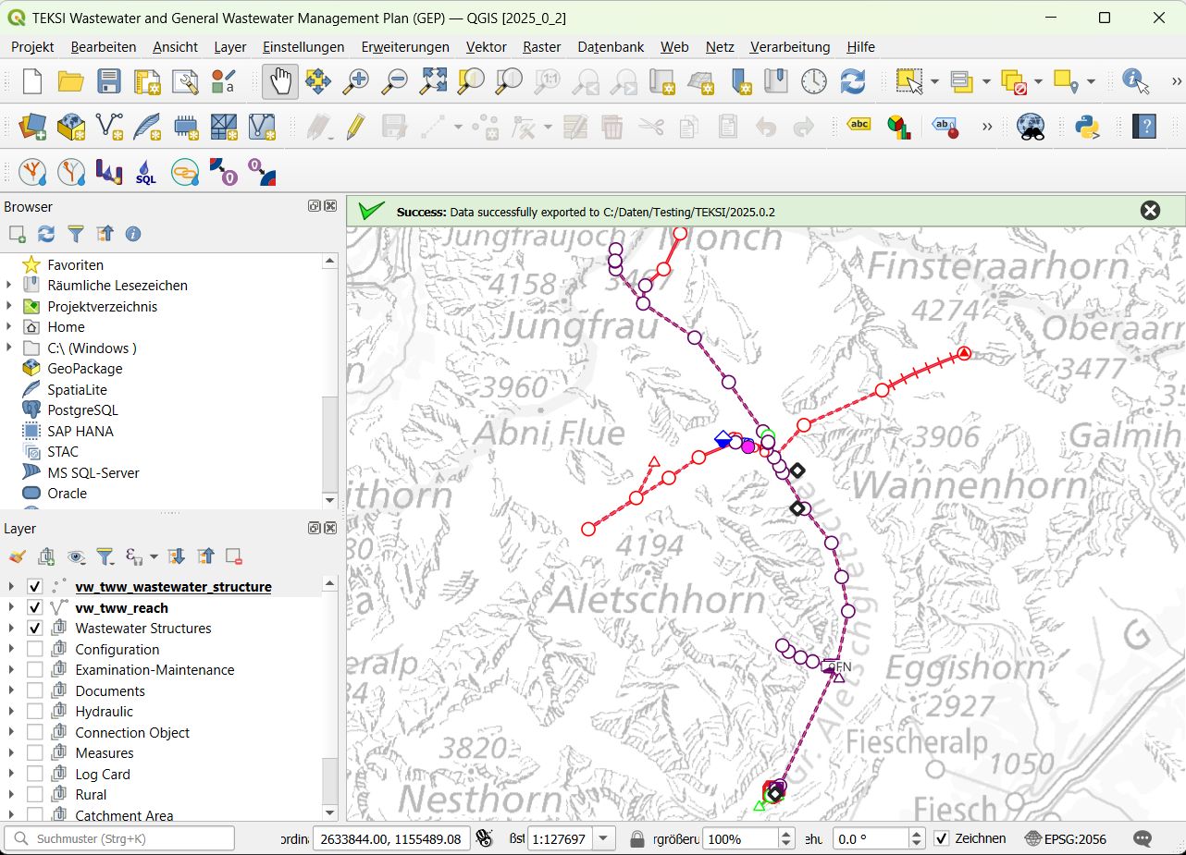Open the Python console icon
The width and height of the screenshot is (1186, 855).
click(x=1087, y=126)
